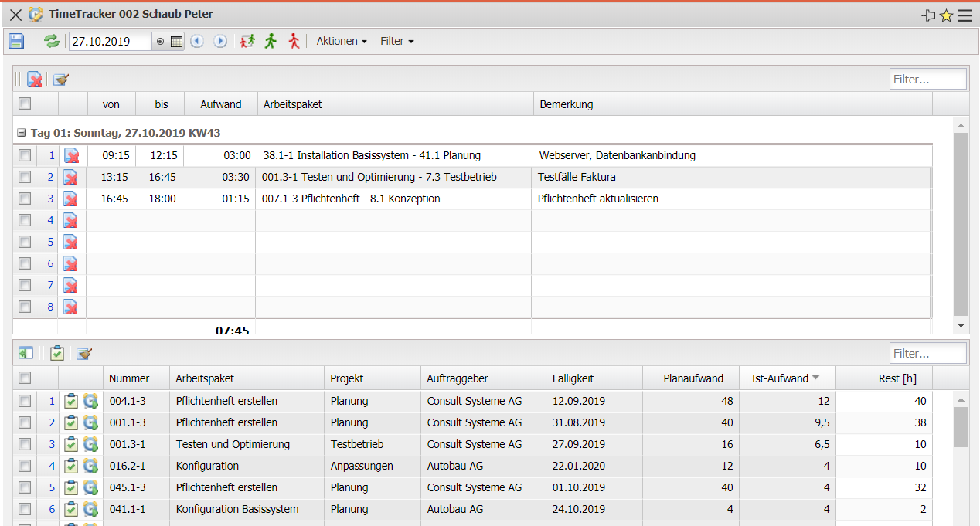Open the Filter dropdown menu
This screenshot has height=526, width=980.
[x=397, y=42]
